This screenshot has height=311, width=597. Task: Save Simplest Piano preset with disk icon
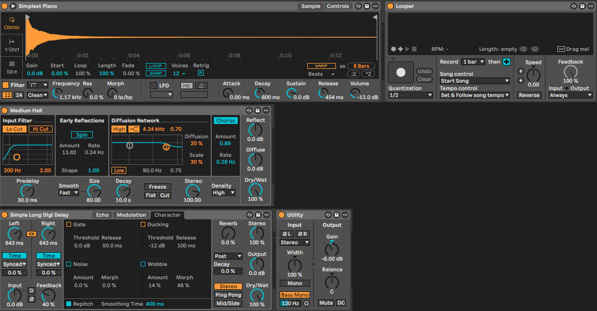tap(367, 6)
